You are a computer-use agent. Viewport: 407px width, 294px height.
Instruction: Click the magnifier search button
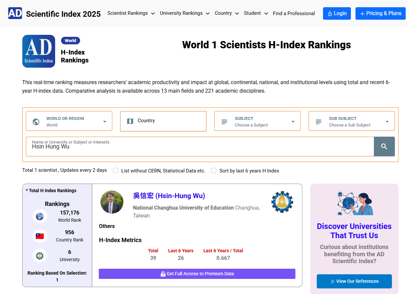(x=384, y=147)
